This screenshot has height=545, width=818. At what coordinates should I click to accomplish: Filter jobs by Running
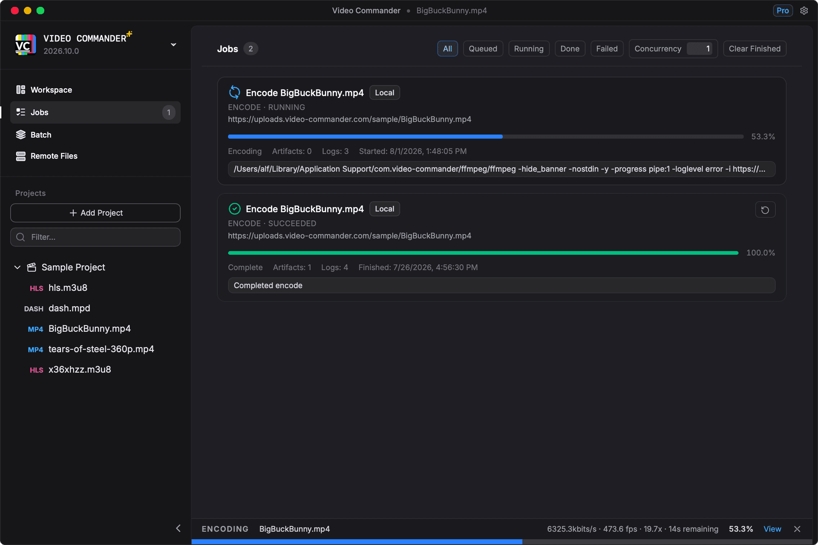tap(529, 49)
